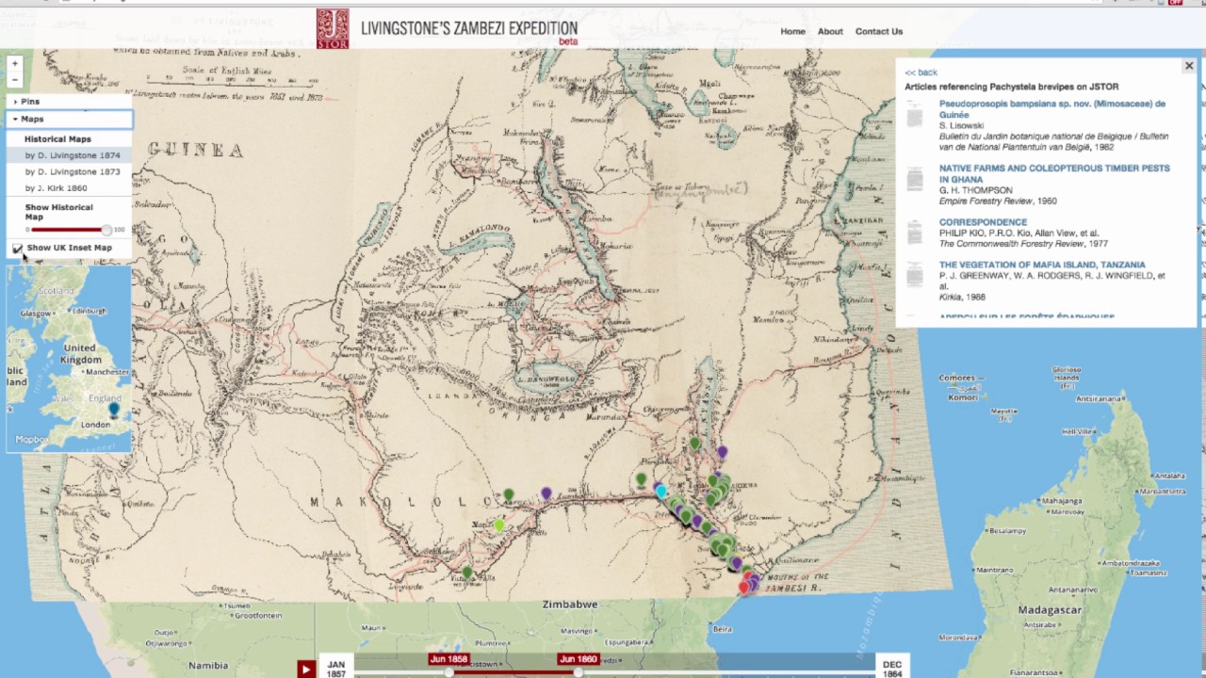
Task: Click the red pin at Zambezi mouth
Action: [x=743, y=588]
